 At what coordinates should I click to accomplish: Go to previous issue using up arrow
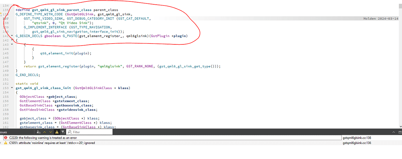45,132
